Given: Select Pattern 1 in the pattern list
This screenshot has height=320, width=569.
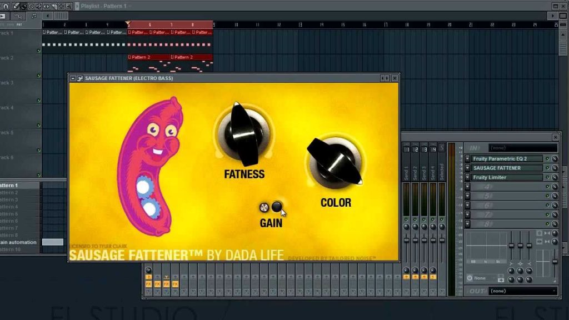Looking at the screenshot, I should [x=19, y=186].
